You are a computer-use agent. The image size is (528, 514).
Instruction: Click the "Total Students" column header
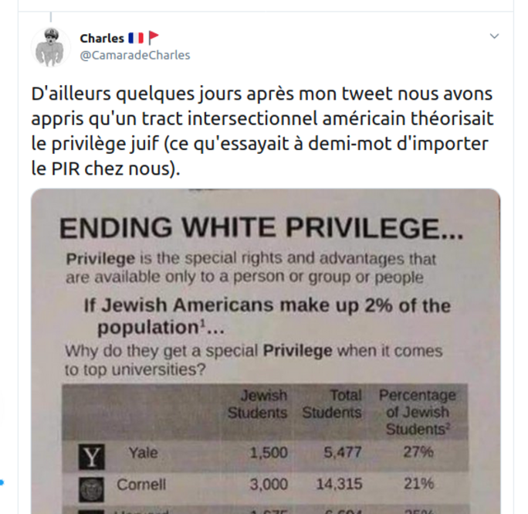click(332, 403)
